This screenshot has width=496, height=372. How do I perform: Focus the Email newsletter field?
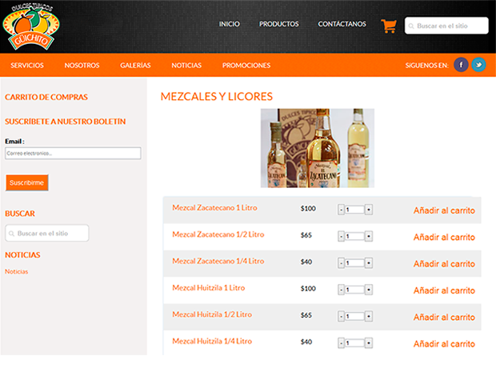point(73,154)
